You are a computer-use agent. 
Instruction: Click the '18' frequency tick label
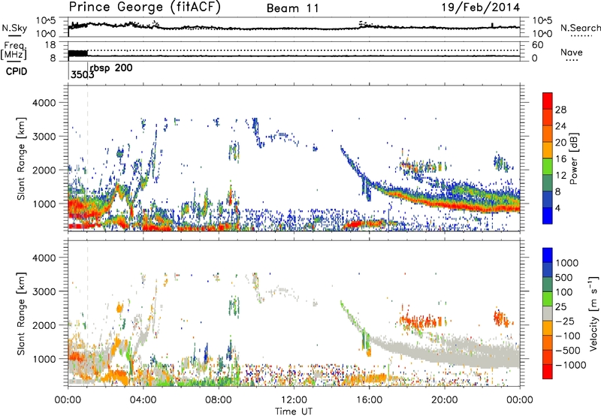[x=50, y=44]
